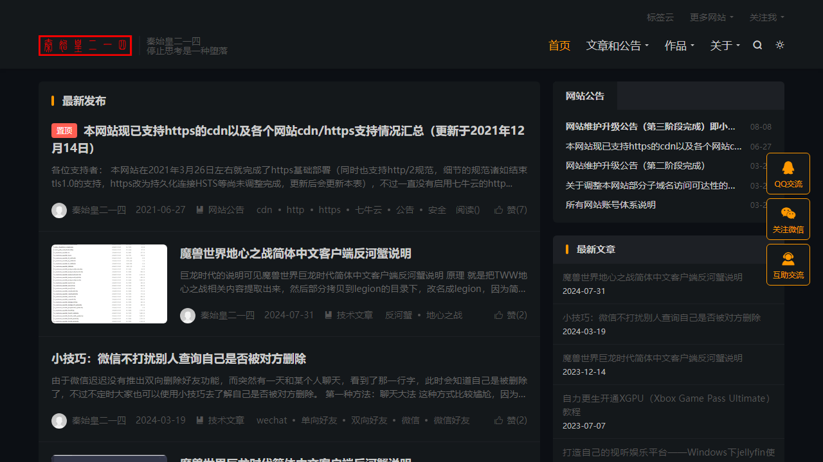The image size is (823, 462).
Task: Click the 公告 tag
Action: 405,210
